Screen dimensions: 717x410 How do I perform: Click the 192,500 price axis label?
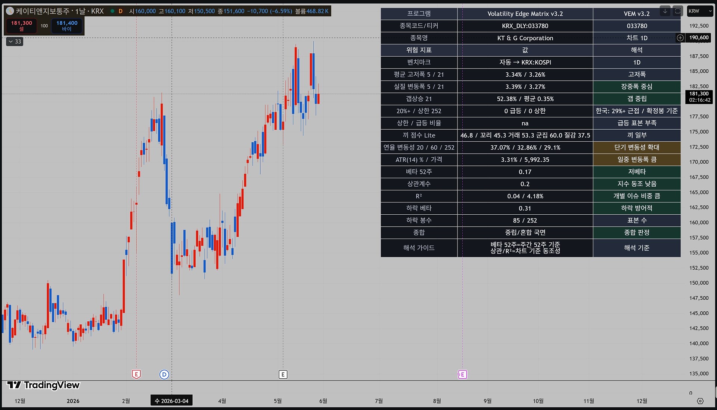pos(699,26)
